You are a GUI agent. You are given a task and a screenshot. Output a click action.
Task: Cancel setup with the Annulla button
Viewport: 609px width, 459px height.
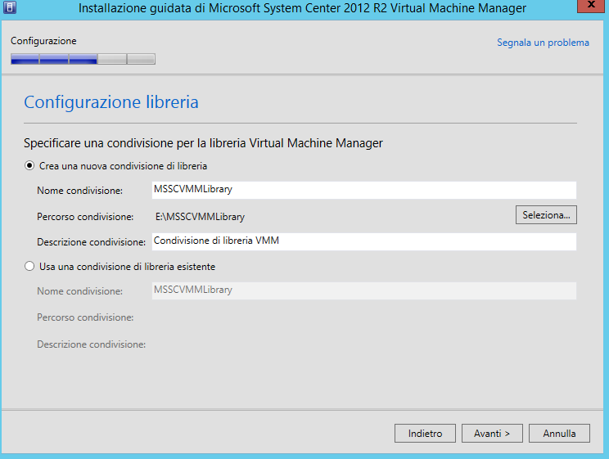pos(560,434)
